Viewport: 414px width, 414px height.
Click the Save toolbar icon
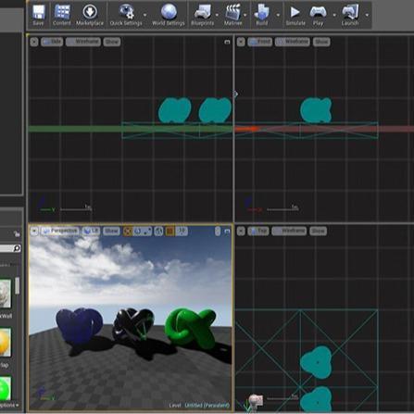coord(38,15)
